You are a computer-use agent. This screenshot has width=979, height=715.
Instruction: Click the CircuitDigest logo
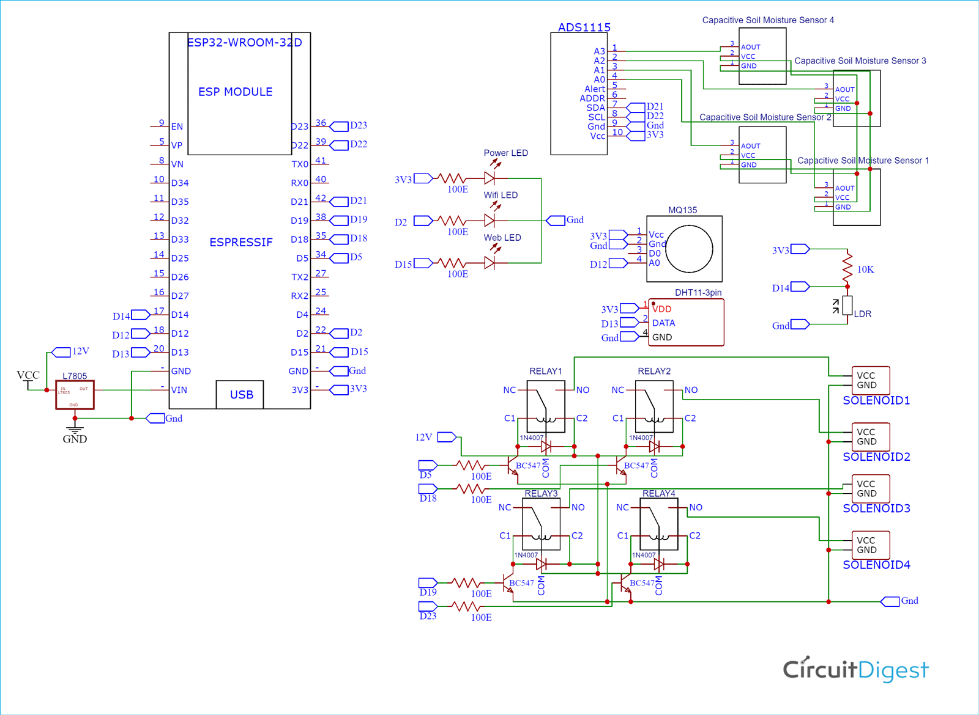855,669
